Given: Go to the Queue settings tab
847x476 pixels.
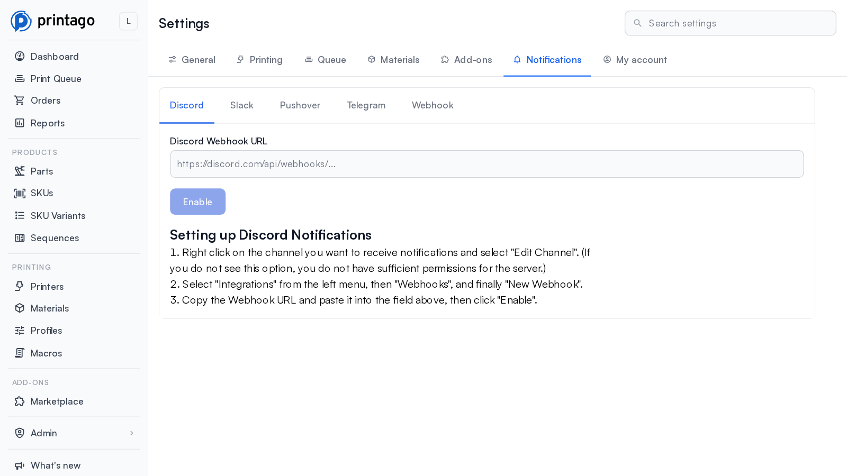Looking at the screenshot, I should pos(325,60).
